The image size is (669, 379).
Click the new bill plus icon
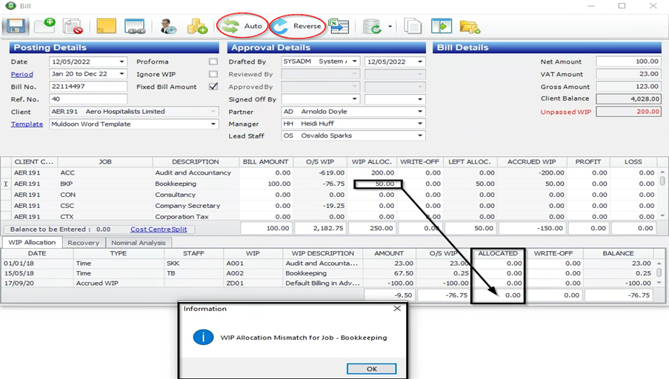45,26
